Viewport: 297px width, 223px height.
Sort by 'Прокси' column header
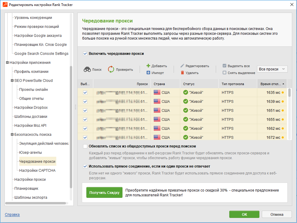[122, 84]
